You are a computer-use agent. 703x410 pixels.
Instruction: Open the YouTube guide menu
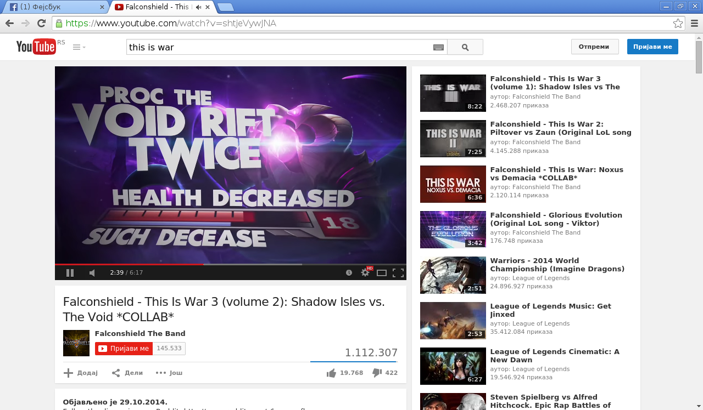click(x=79, y=47)
